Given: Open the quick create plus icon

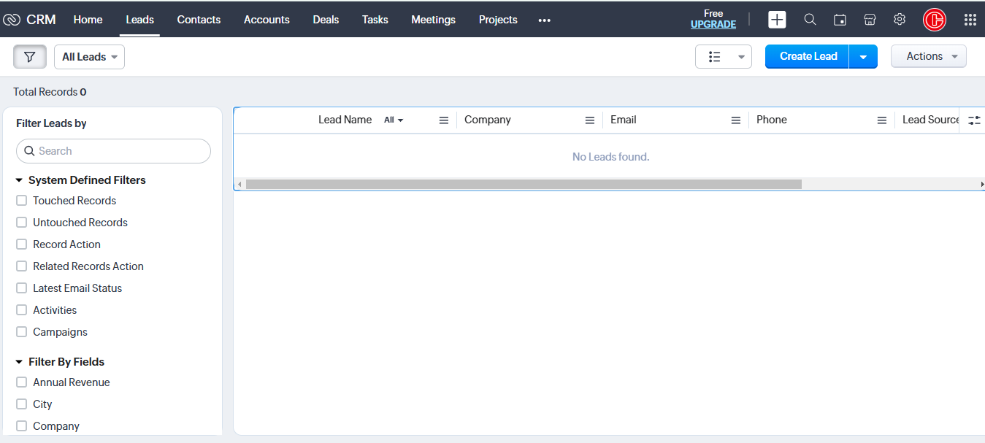Looking at the screenshot, I should pyautogui.click(x=777, y=20).
